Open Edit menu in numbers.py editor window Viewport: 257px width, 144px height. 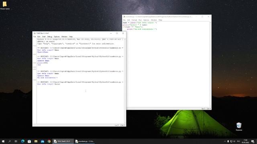point(128,20)
